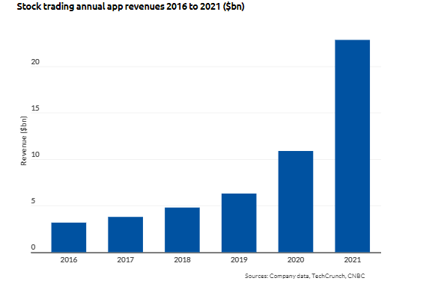
Task: Click the 2016 x-axis label
Action: coord(69,260)
